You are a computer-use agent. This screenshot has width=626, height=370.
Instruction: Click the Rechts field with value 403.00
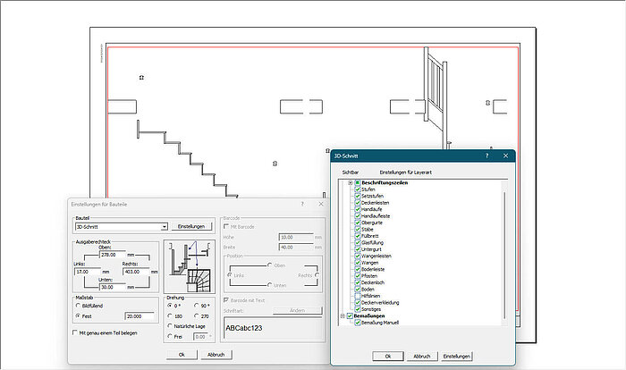(x=136, y=272)
